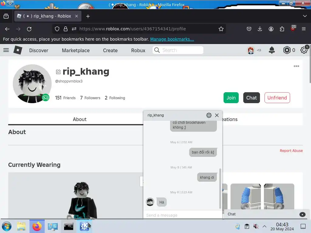Select the About tab

point(80,119)
